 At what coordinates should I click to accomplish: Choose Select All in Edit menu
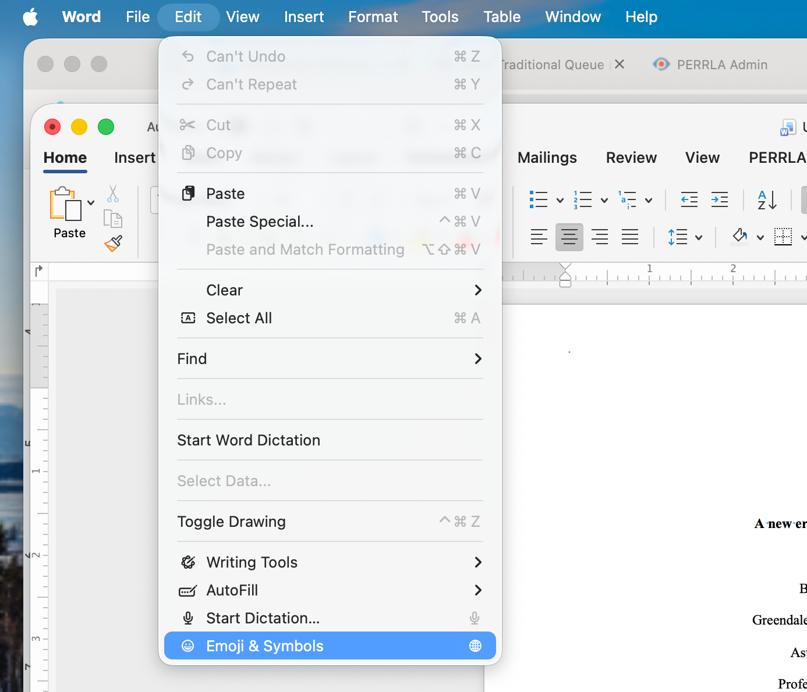[330, 318]
